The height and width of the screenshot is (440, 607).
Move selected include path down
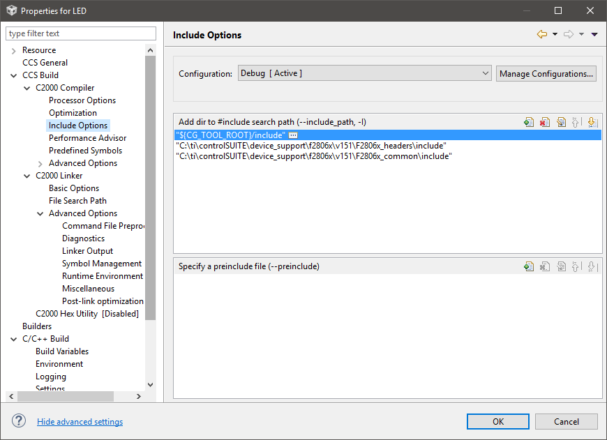click(x=592, y=122)
